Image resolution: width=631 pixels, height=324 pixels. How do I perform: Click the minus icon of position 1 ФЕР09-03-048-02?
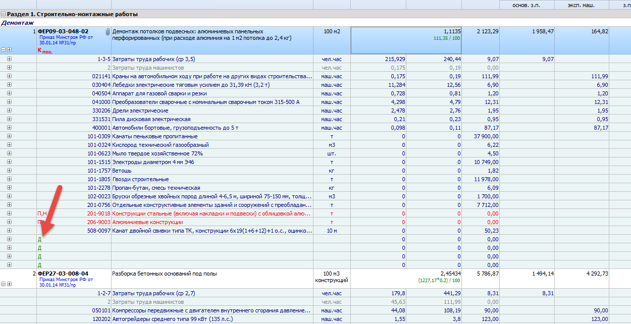(x=4, y=50)
